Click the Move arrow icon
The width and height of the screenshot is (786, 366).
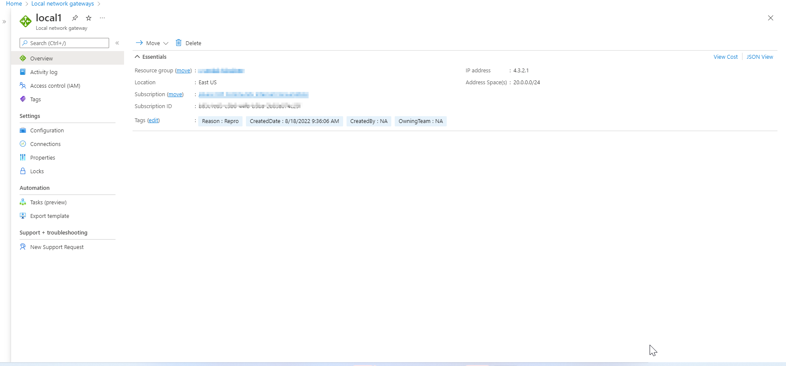[x=139, y=43]
